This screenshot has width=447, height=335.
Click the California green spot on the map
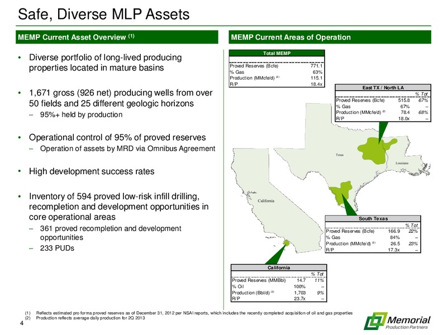click(286, 243)
